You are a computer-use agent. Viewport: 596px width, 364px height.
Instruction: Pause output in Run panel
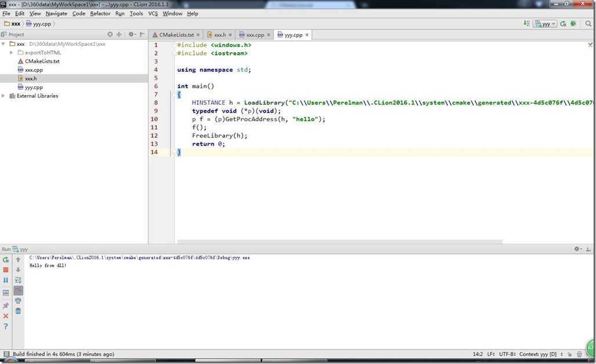pyautogui.click(x=6, y=280)
